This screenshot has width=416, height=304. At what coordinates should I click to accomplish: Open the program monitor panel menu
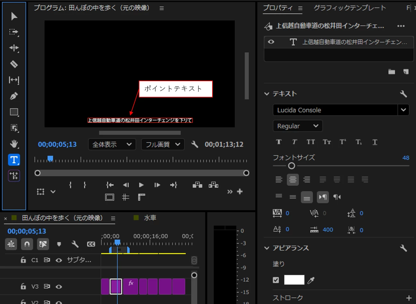(162, 8)
